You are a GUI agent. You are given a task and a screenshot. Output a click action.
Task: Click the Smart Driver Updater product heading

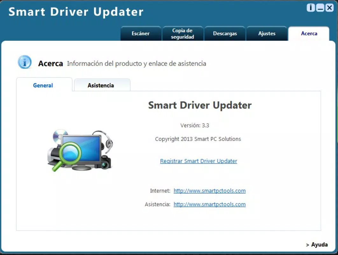(200, 106)
